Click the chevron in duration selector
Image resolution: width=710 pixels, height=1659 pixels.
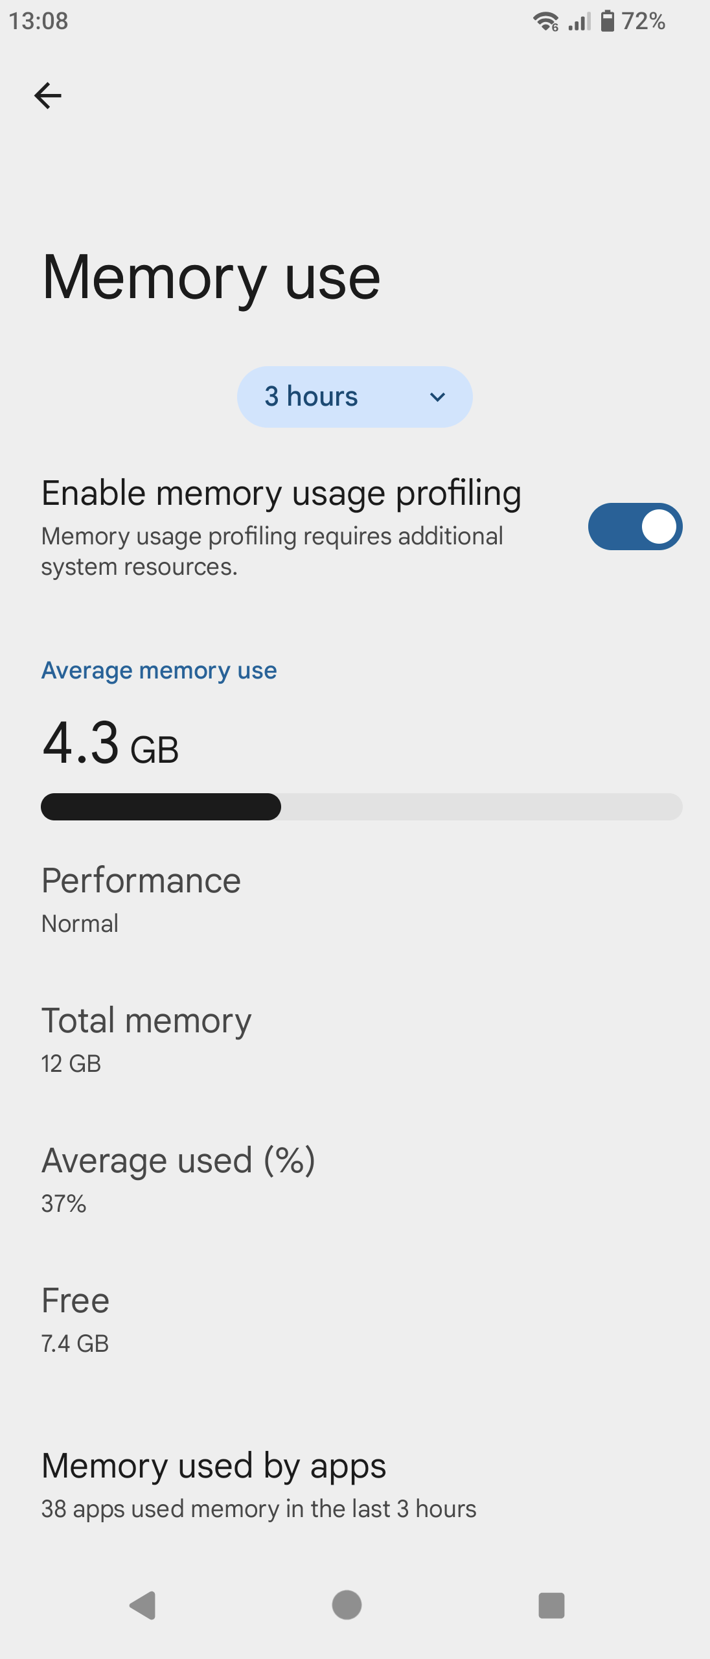click(x=438, y=397)
